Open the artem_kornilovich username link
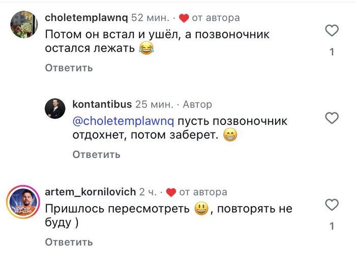This screenshot has width=356, height=264. [90, 192]
